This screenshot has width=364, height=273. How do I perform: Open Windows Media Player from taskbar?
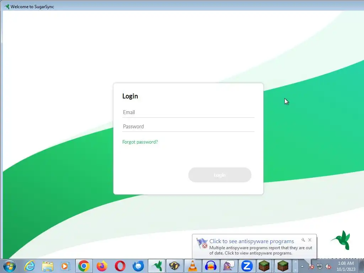[65, 266]
